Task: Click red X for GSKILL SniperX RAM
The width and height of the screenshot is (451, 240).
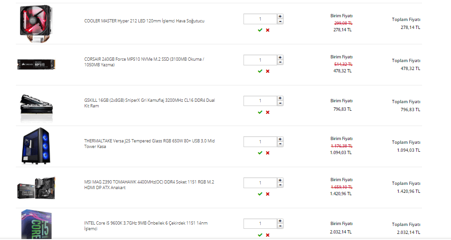Action: coord(268,112)
